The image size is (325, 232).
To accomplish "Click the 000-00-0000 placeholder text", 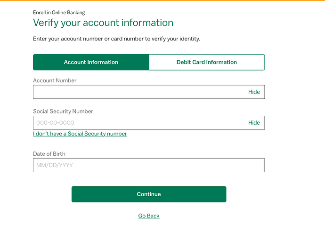I will pos(55,123).
